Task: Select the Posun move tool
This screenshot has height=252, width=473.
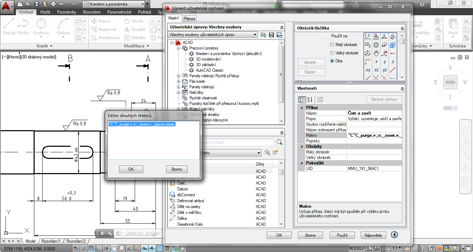Action: pyautogui.click(x=101, y=21)
